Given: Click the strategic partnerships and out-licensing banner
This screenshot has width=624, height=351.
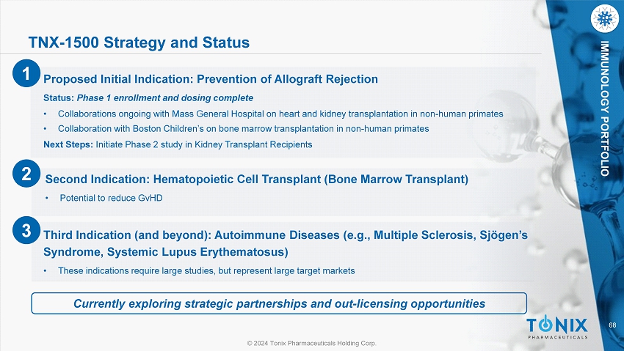Looking at the screenshot, I should pos(279,303).
